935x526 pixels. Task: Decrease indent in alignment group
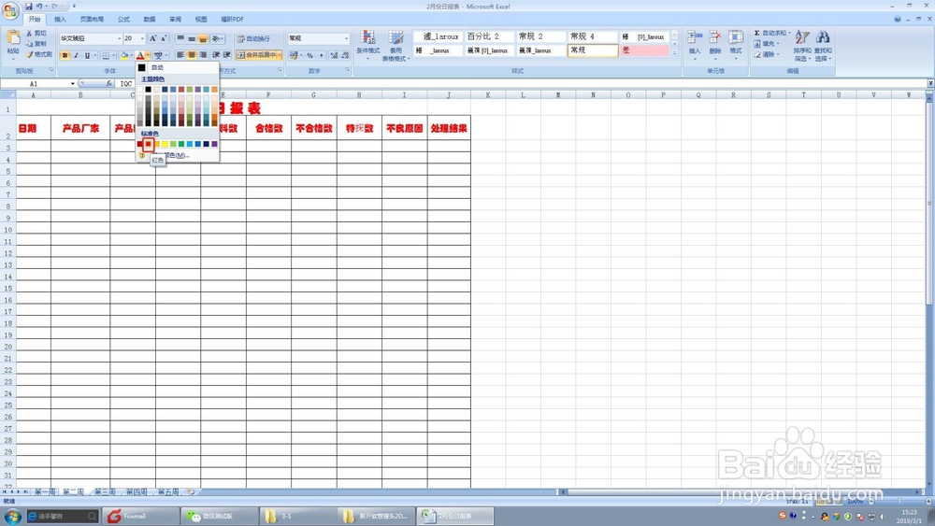pyautogui.click(x=216, y=55)
